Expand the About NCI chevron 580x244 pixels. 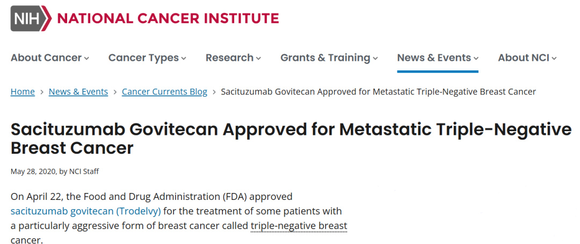point(554,58)
